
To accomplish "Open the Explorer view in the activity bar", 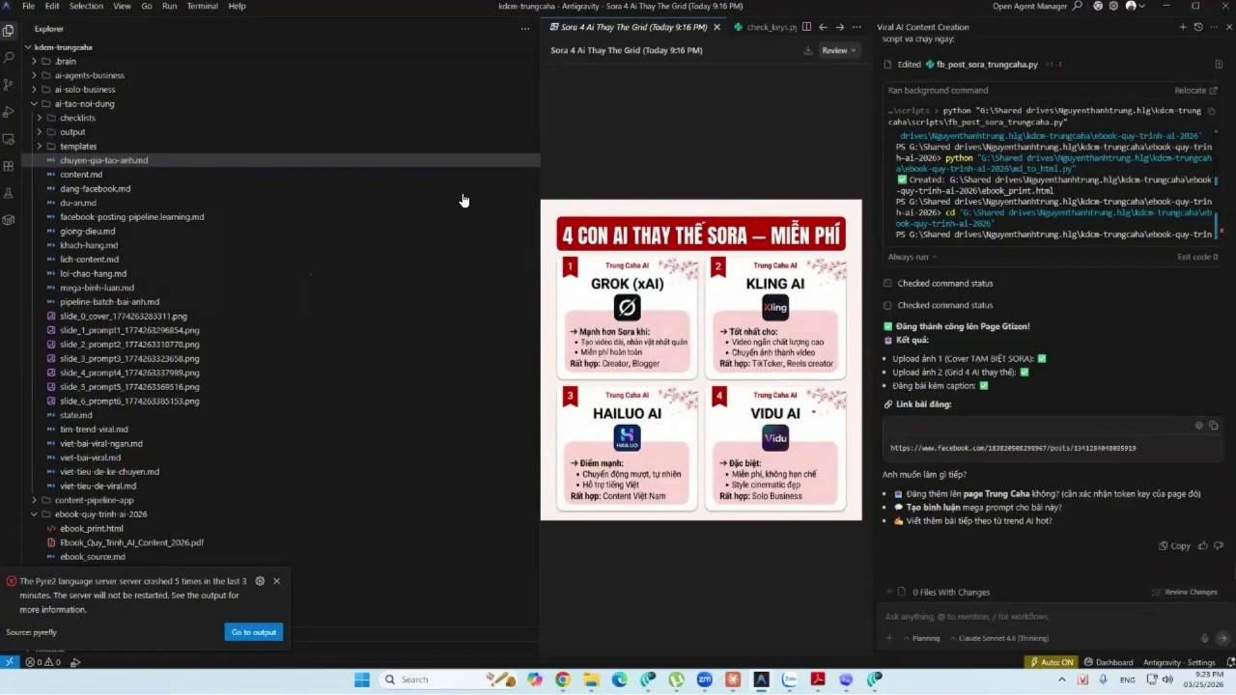I will point(9,30).
